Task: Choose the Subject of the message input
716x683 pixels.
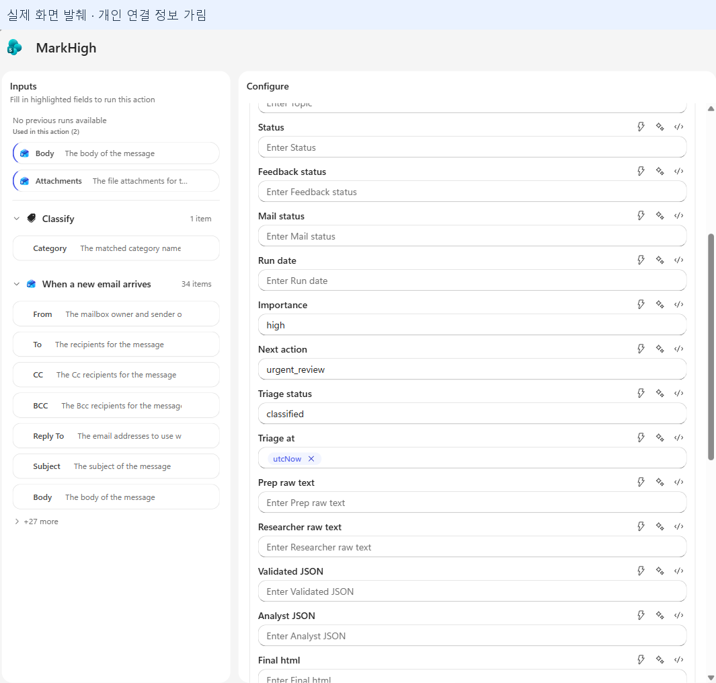Action: tap(116, 466)
